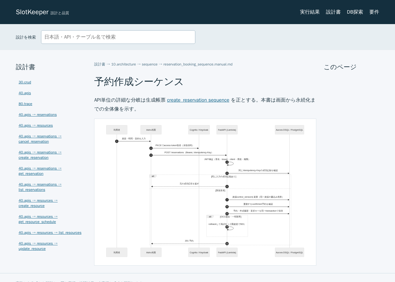Open the 80.trace sidebar link

click(25, 104)
